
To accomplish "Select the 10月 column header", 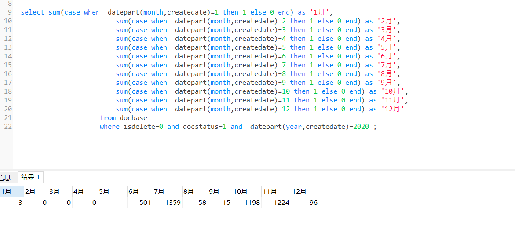I will click(247, 192).
